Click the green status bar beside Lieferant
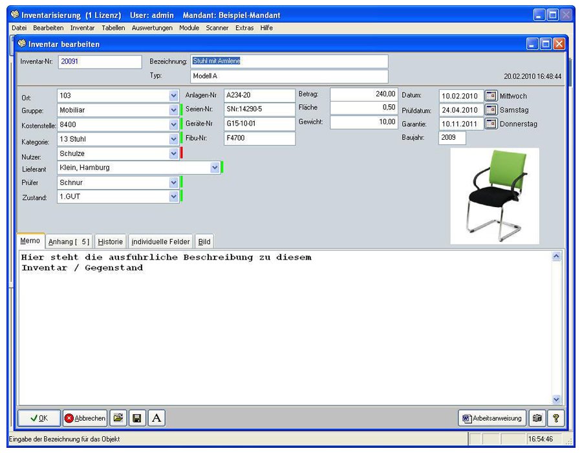This screenshot has width=582, height=453. [x=222, y=167]
